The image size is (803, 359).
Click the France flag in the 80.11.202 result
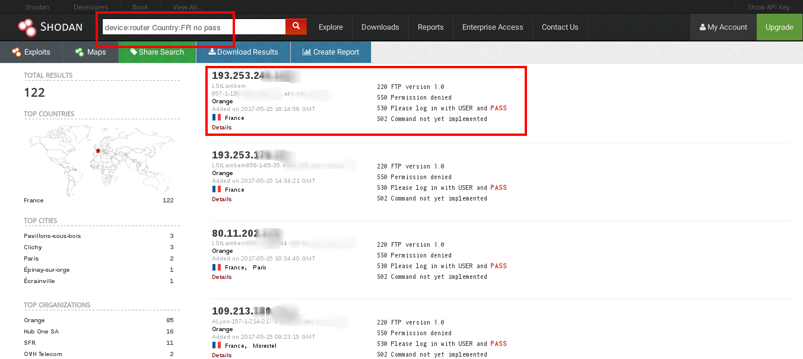216,267
